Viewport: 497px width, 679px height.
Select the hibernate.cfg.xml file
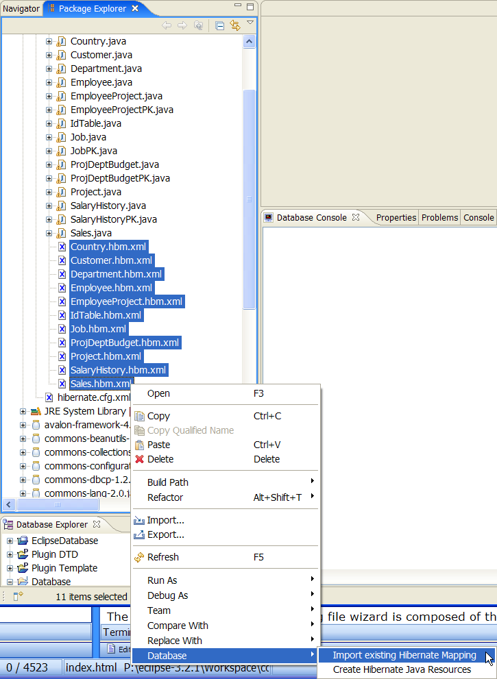pyautogui.click(x=93, y=397)
